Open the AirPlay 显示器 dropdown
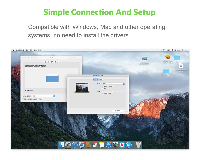This screenshot has height=160, width=200. (44, 96)
